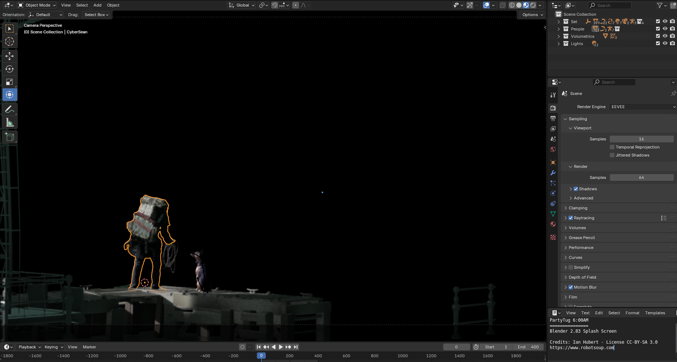This screenshot has width=677, height=362.
Task: Jump to the timeline start frame
Action: coord(259,347)
